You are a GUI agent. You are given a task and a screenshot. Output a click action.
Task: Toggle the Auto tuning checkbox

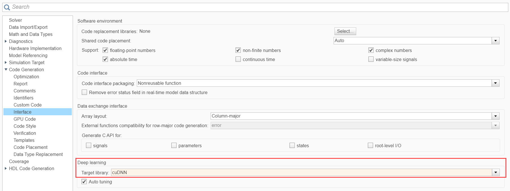[84, 182]
